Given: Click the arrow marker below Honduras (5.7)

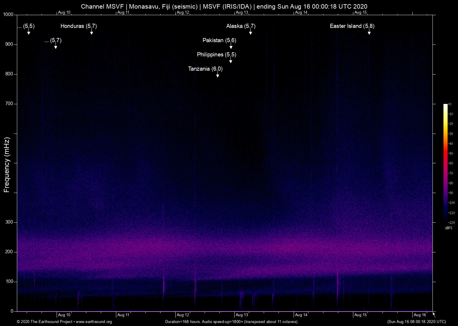Looking at the screenshot, I should [x=92, y=32].
